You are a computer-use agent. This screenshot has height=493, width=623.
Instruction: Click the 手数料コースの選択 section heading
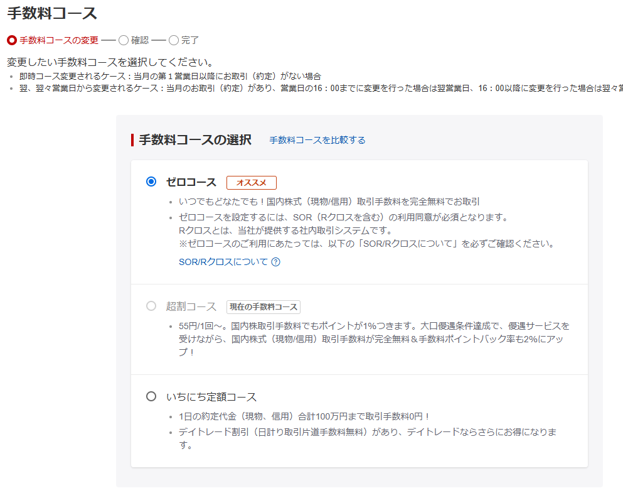(x=194, y=140)
